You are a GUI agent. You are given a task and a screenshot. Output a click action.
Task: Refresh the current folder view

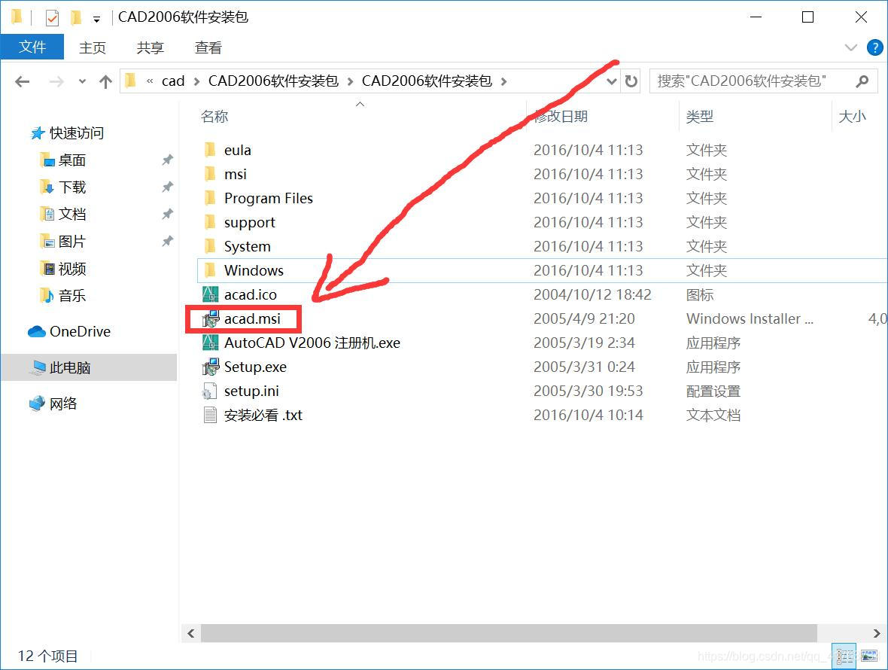pyautogui.click(x=631, y=81)
